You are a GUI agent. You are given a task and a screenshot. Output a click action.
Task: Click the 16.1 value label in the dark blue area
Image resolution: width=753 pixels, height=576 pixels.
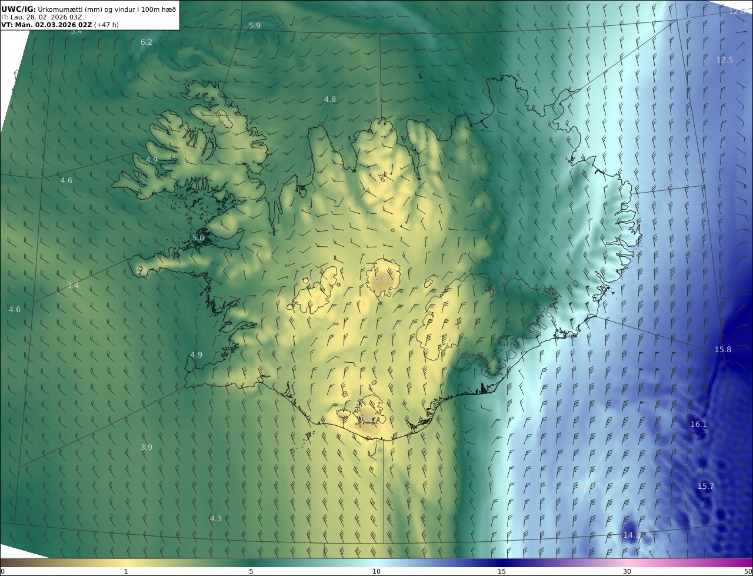[699, 424]
